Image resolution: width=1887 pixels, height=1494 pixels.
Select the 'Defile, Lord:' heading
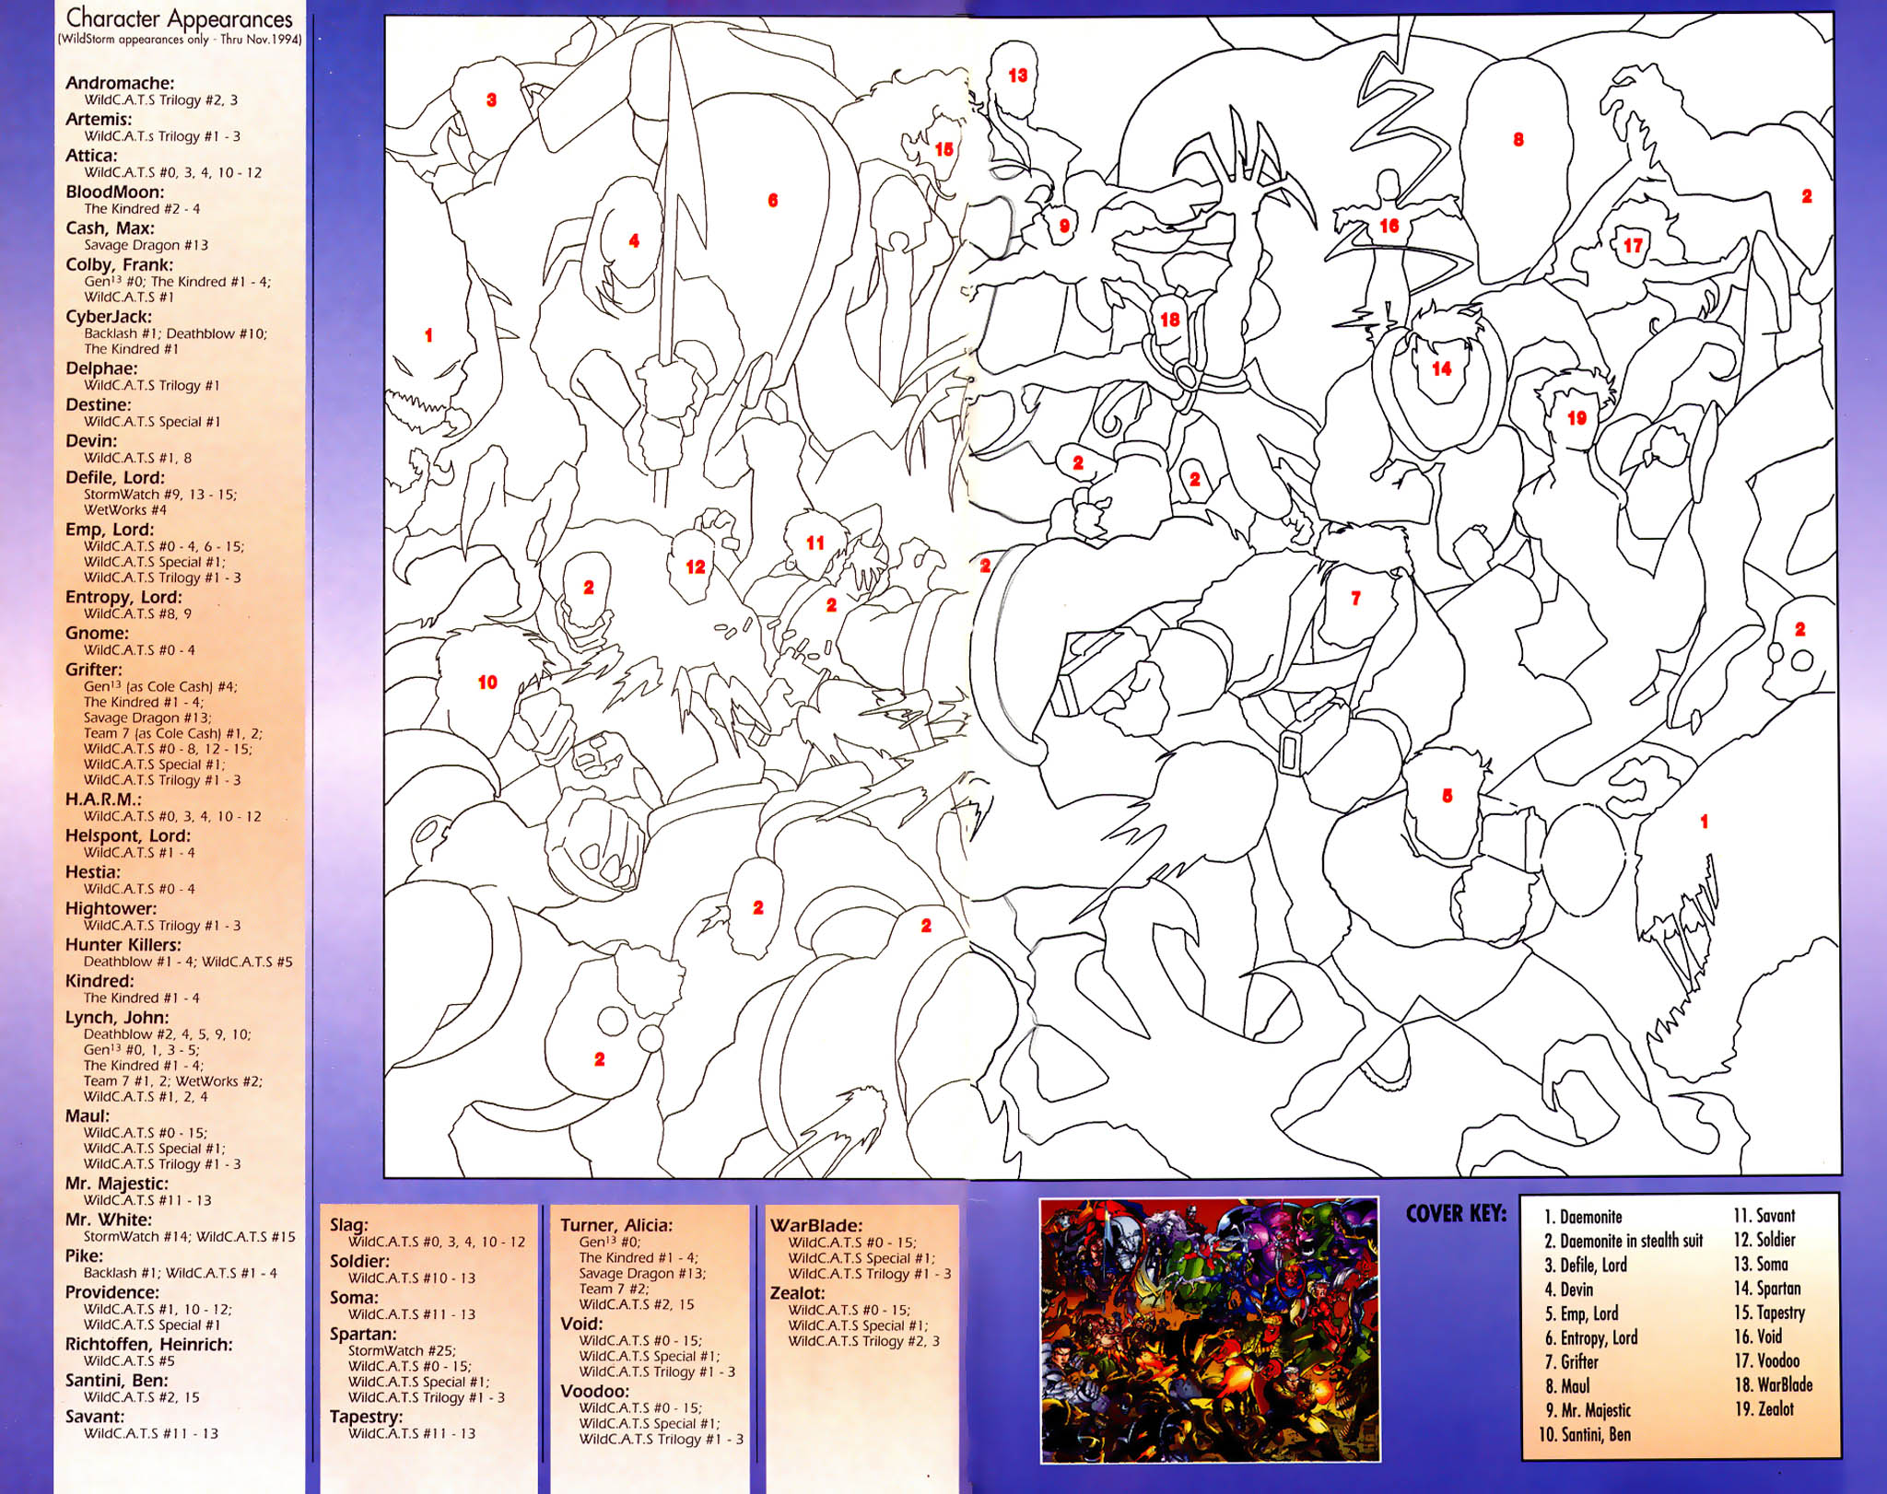coord(115,477)
